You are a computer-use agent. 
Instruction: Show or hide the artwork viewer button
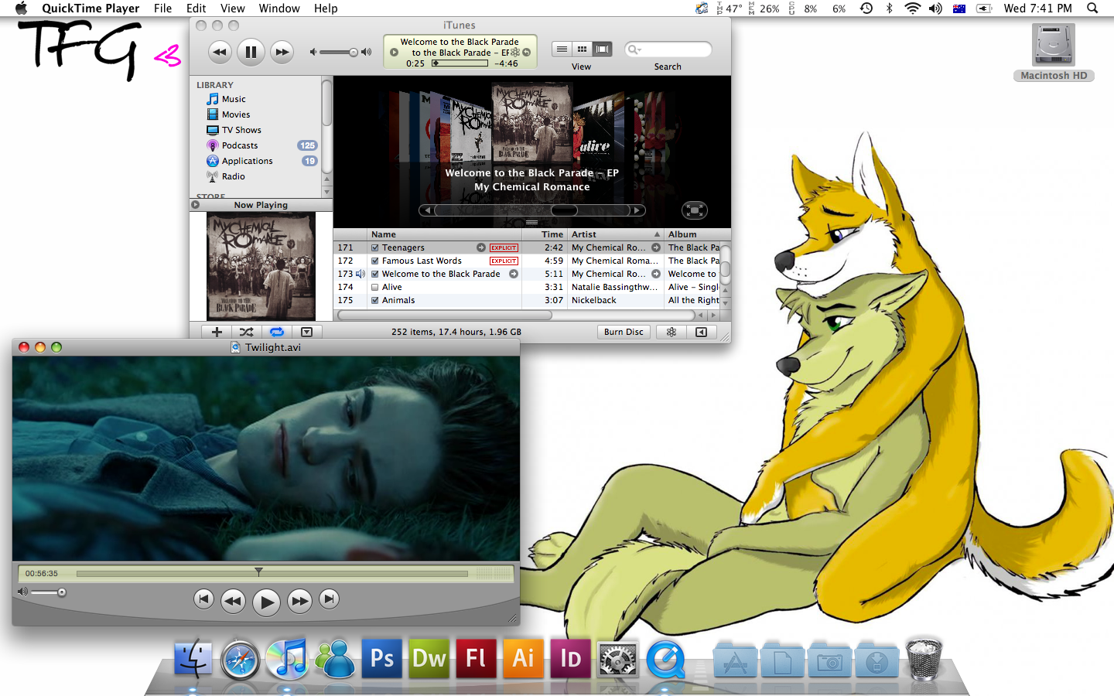click(306, 332)
